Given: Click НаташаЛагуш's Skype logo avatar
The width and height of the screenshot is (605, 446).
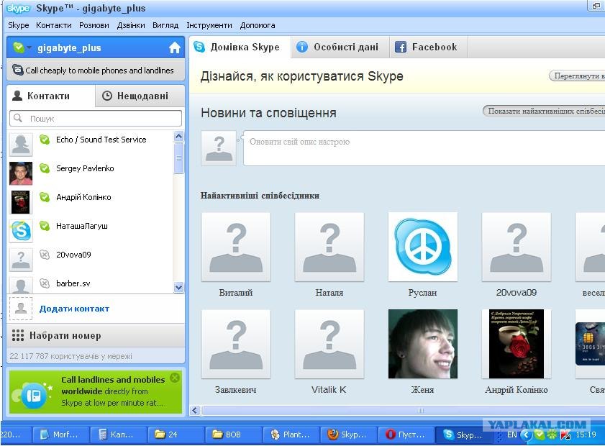Looking at the screenshot, I should pos(21,231).
